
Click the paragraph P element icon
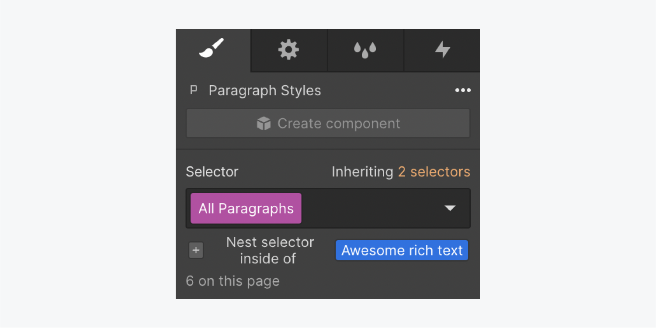[x=193, y=90]
